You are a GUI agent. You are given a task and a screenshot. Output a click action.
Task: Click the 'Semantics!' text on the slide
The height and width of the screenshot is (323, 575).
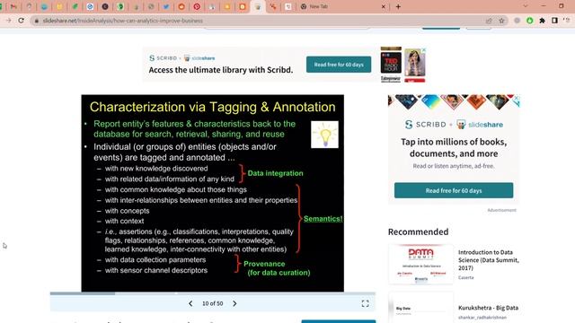click(323, 219)
